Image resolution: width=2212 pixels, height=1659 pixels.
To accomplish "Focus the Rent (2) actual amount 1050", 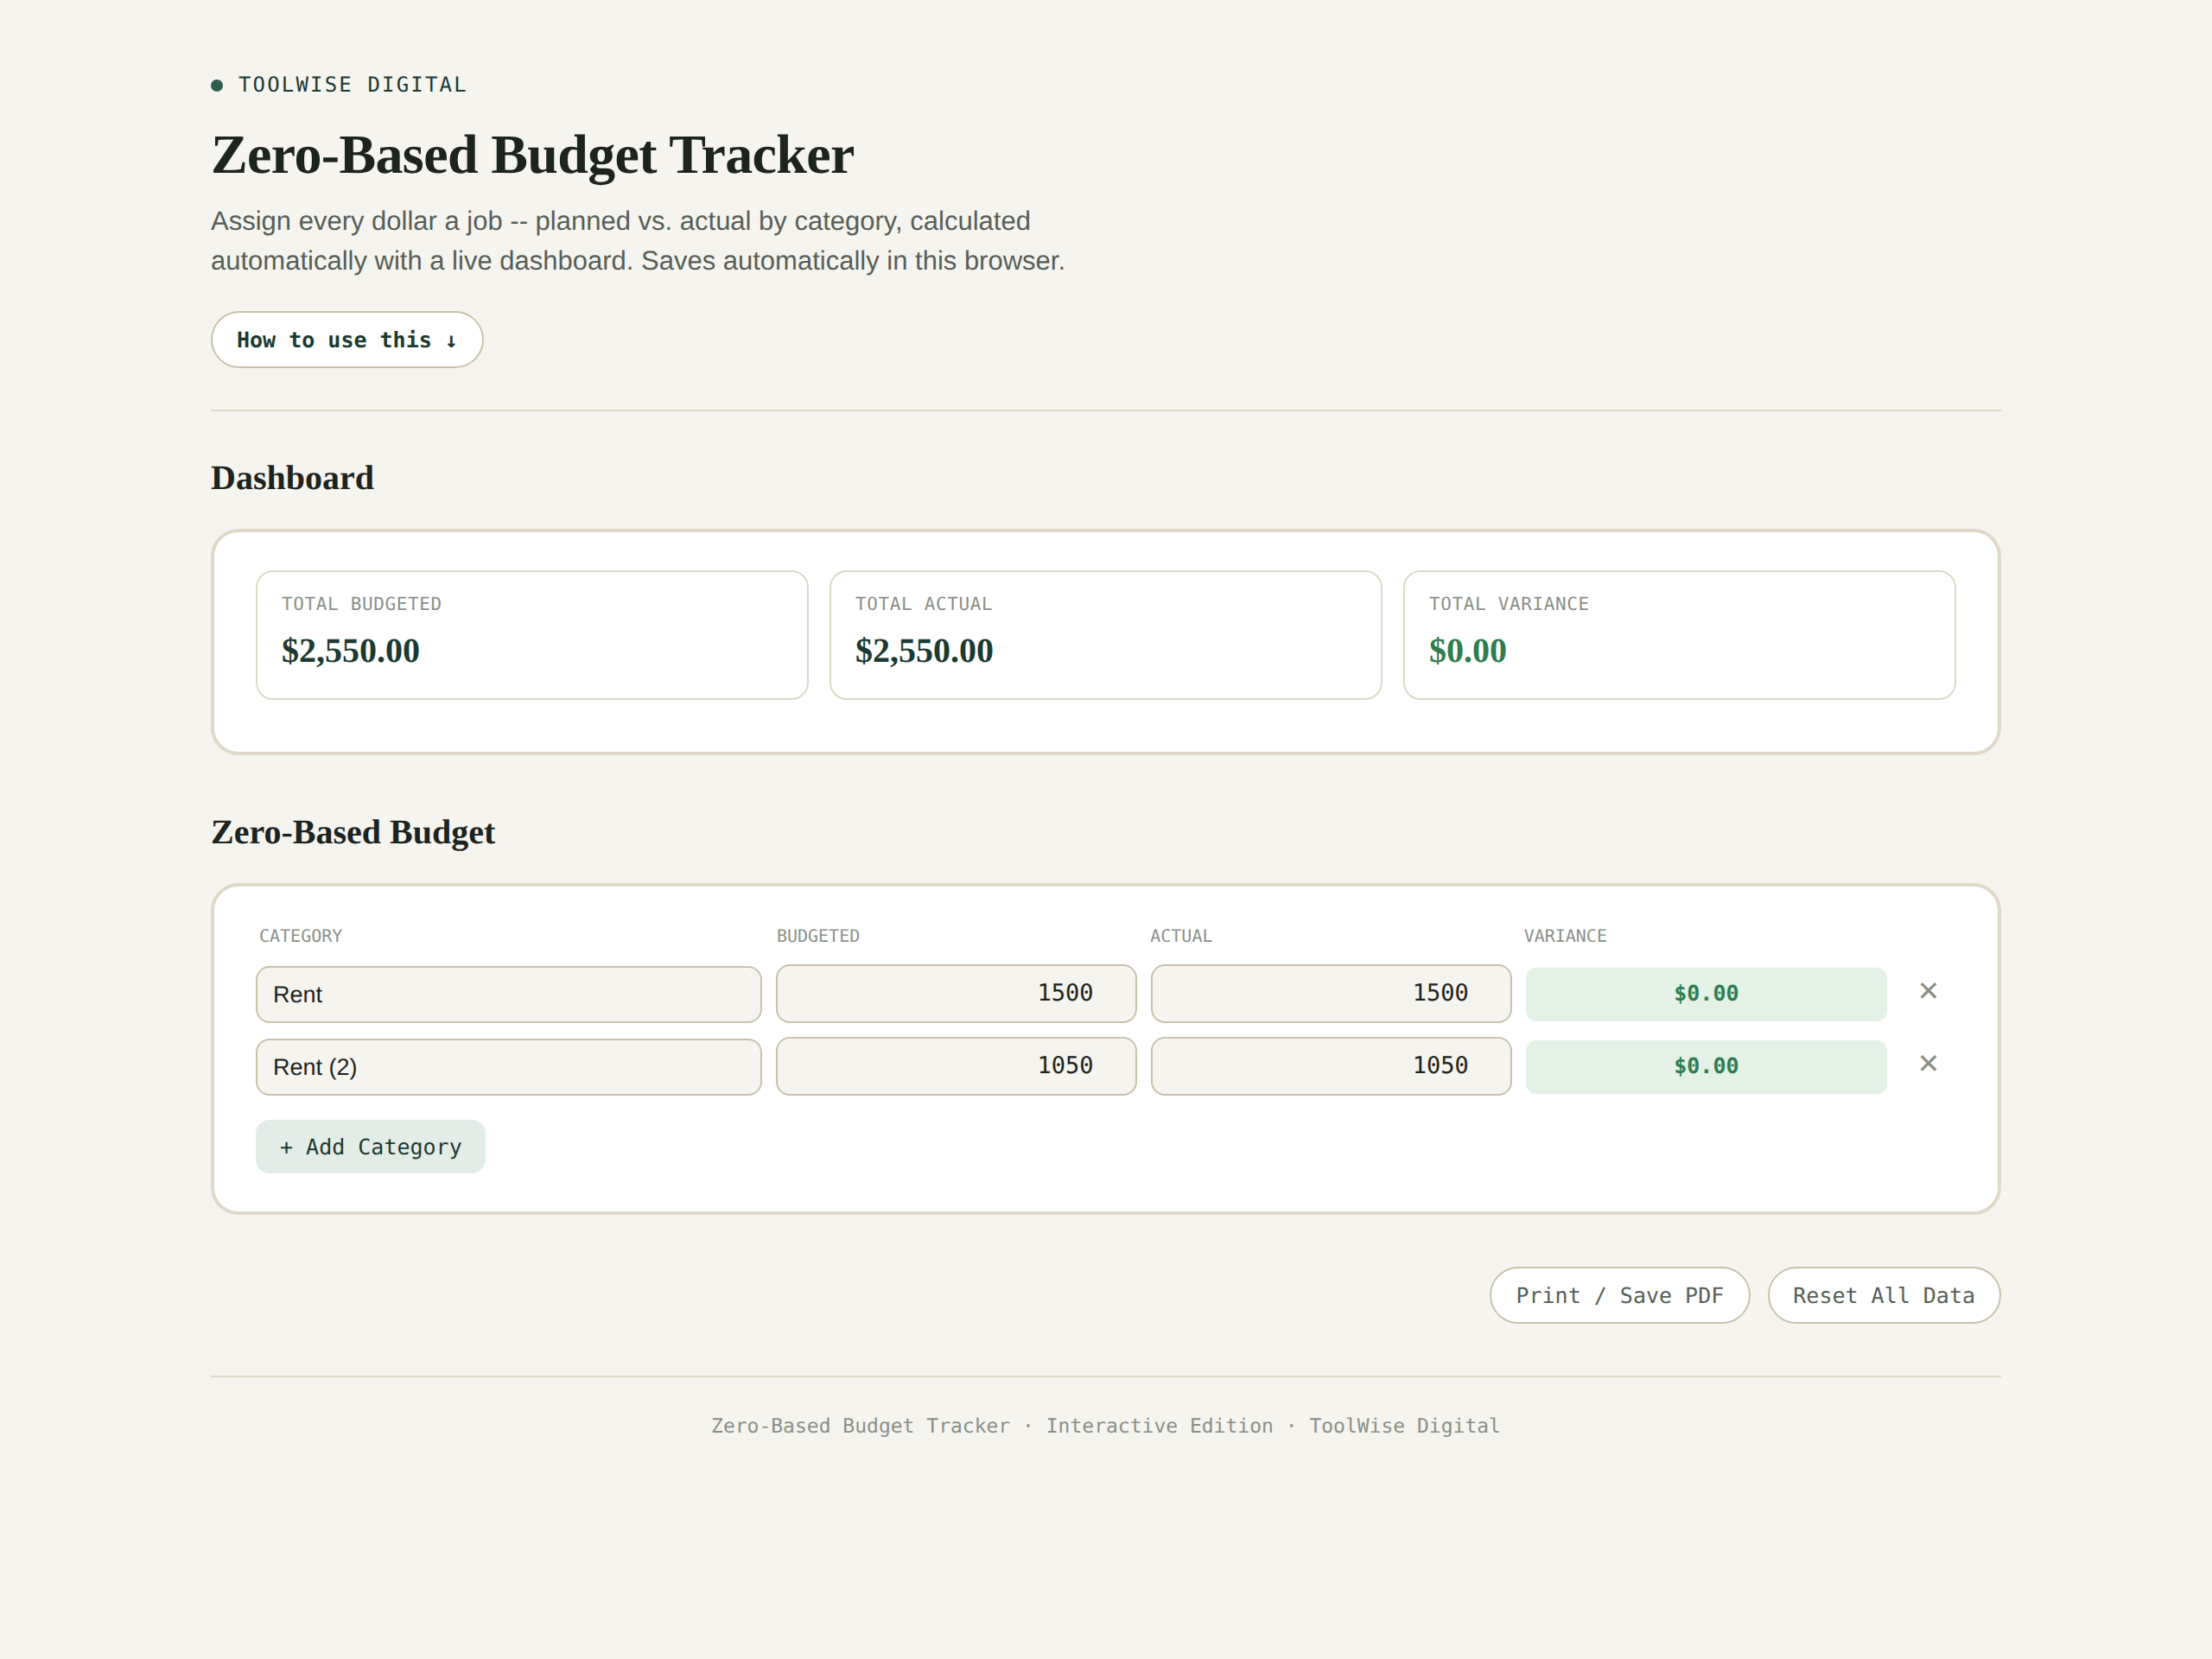I will pos(1330,1066).
